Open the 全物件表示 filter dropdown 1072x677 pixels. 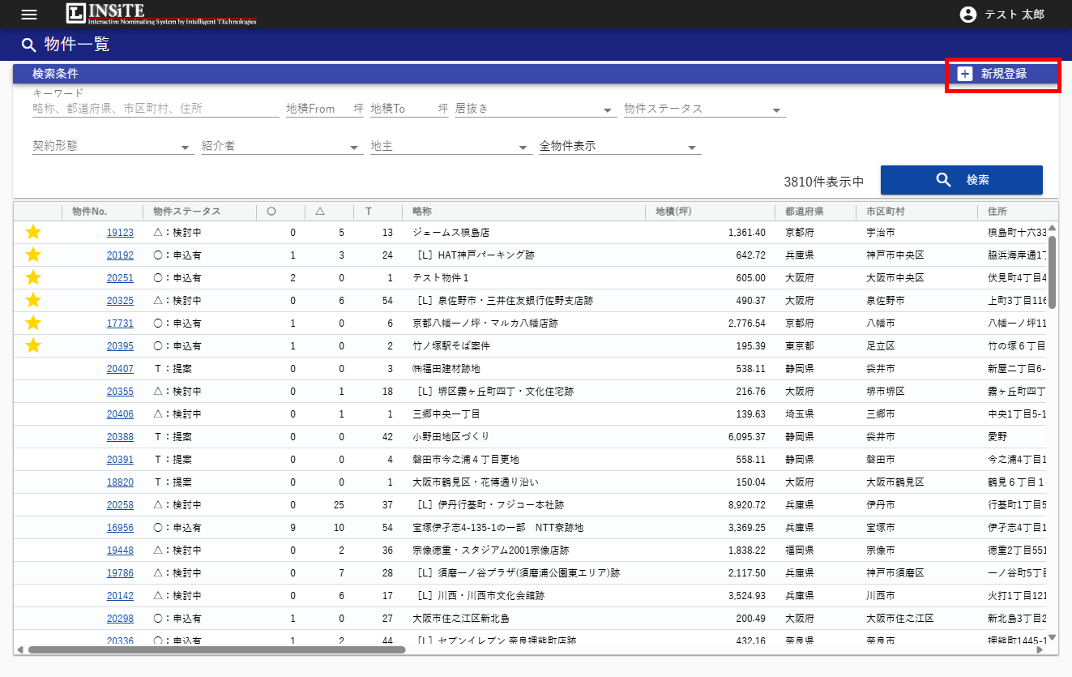(x=620, y=146)
